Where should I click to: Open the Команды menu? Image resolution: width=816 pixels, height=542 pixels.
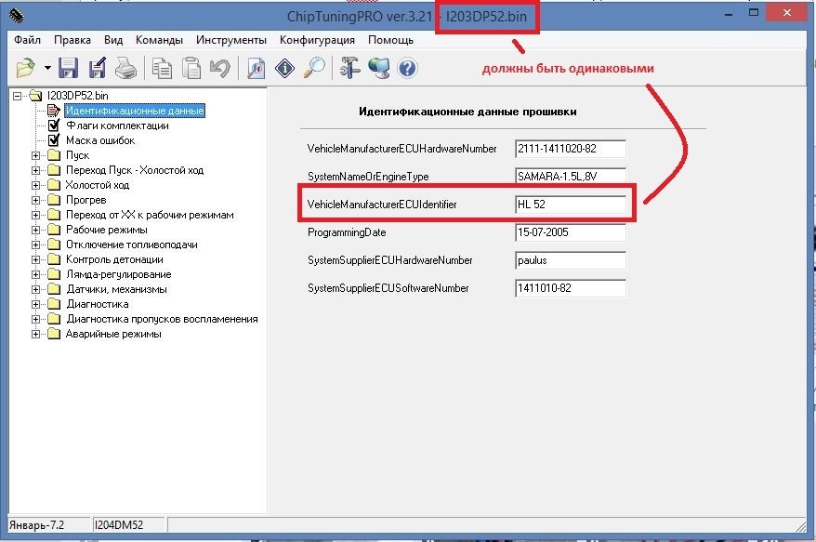coord(159,40)
